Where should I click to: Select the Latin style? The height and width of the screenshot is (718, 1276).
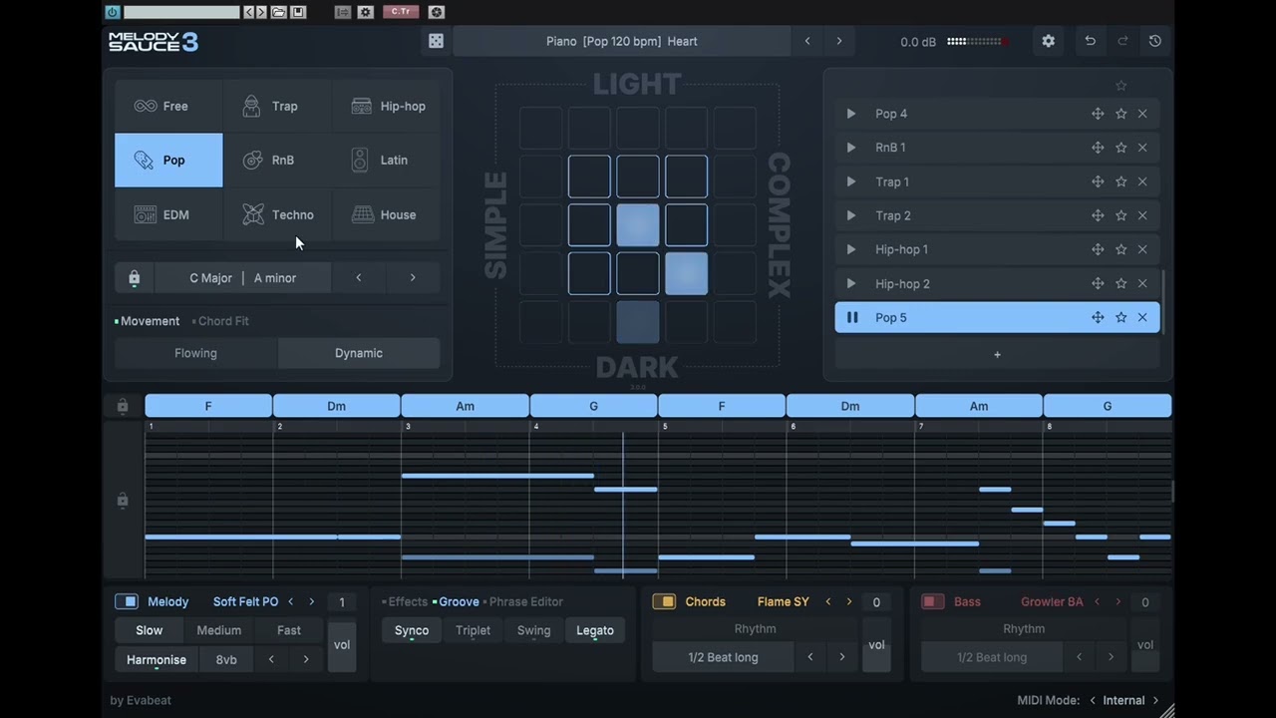(386, 160)
